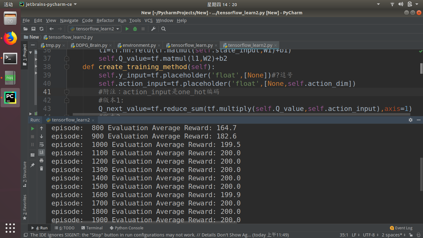423x238 pixels.
Task: Close the tmp.py editor tab
Action: [x=63, y=45]
